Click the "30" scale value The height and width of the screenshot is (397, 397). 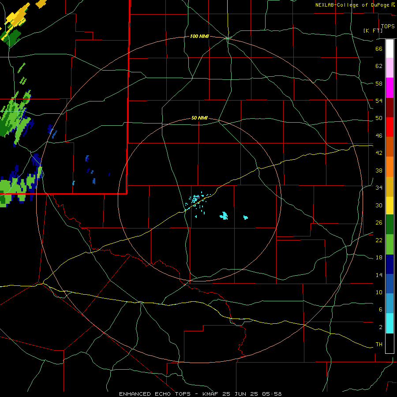click(379, 205)
